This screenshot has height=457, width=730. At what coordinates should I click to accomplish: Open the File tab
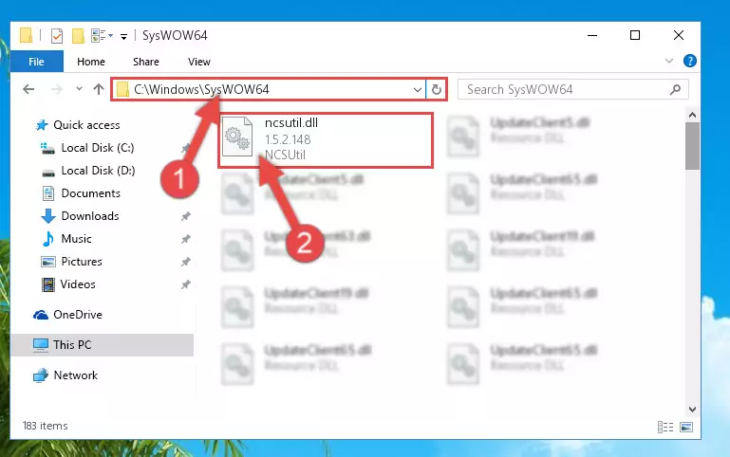(36, 62)
